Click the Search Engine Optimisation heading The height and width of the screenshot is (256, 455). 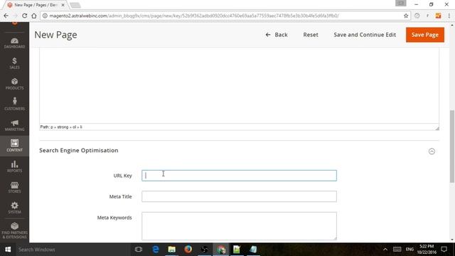click(79, 150)
